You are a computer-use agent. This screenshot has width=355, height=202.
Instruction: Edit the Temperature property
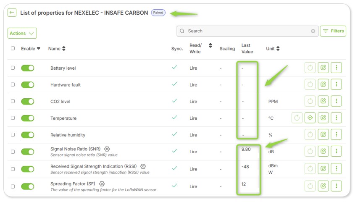coord(323,118)
